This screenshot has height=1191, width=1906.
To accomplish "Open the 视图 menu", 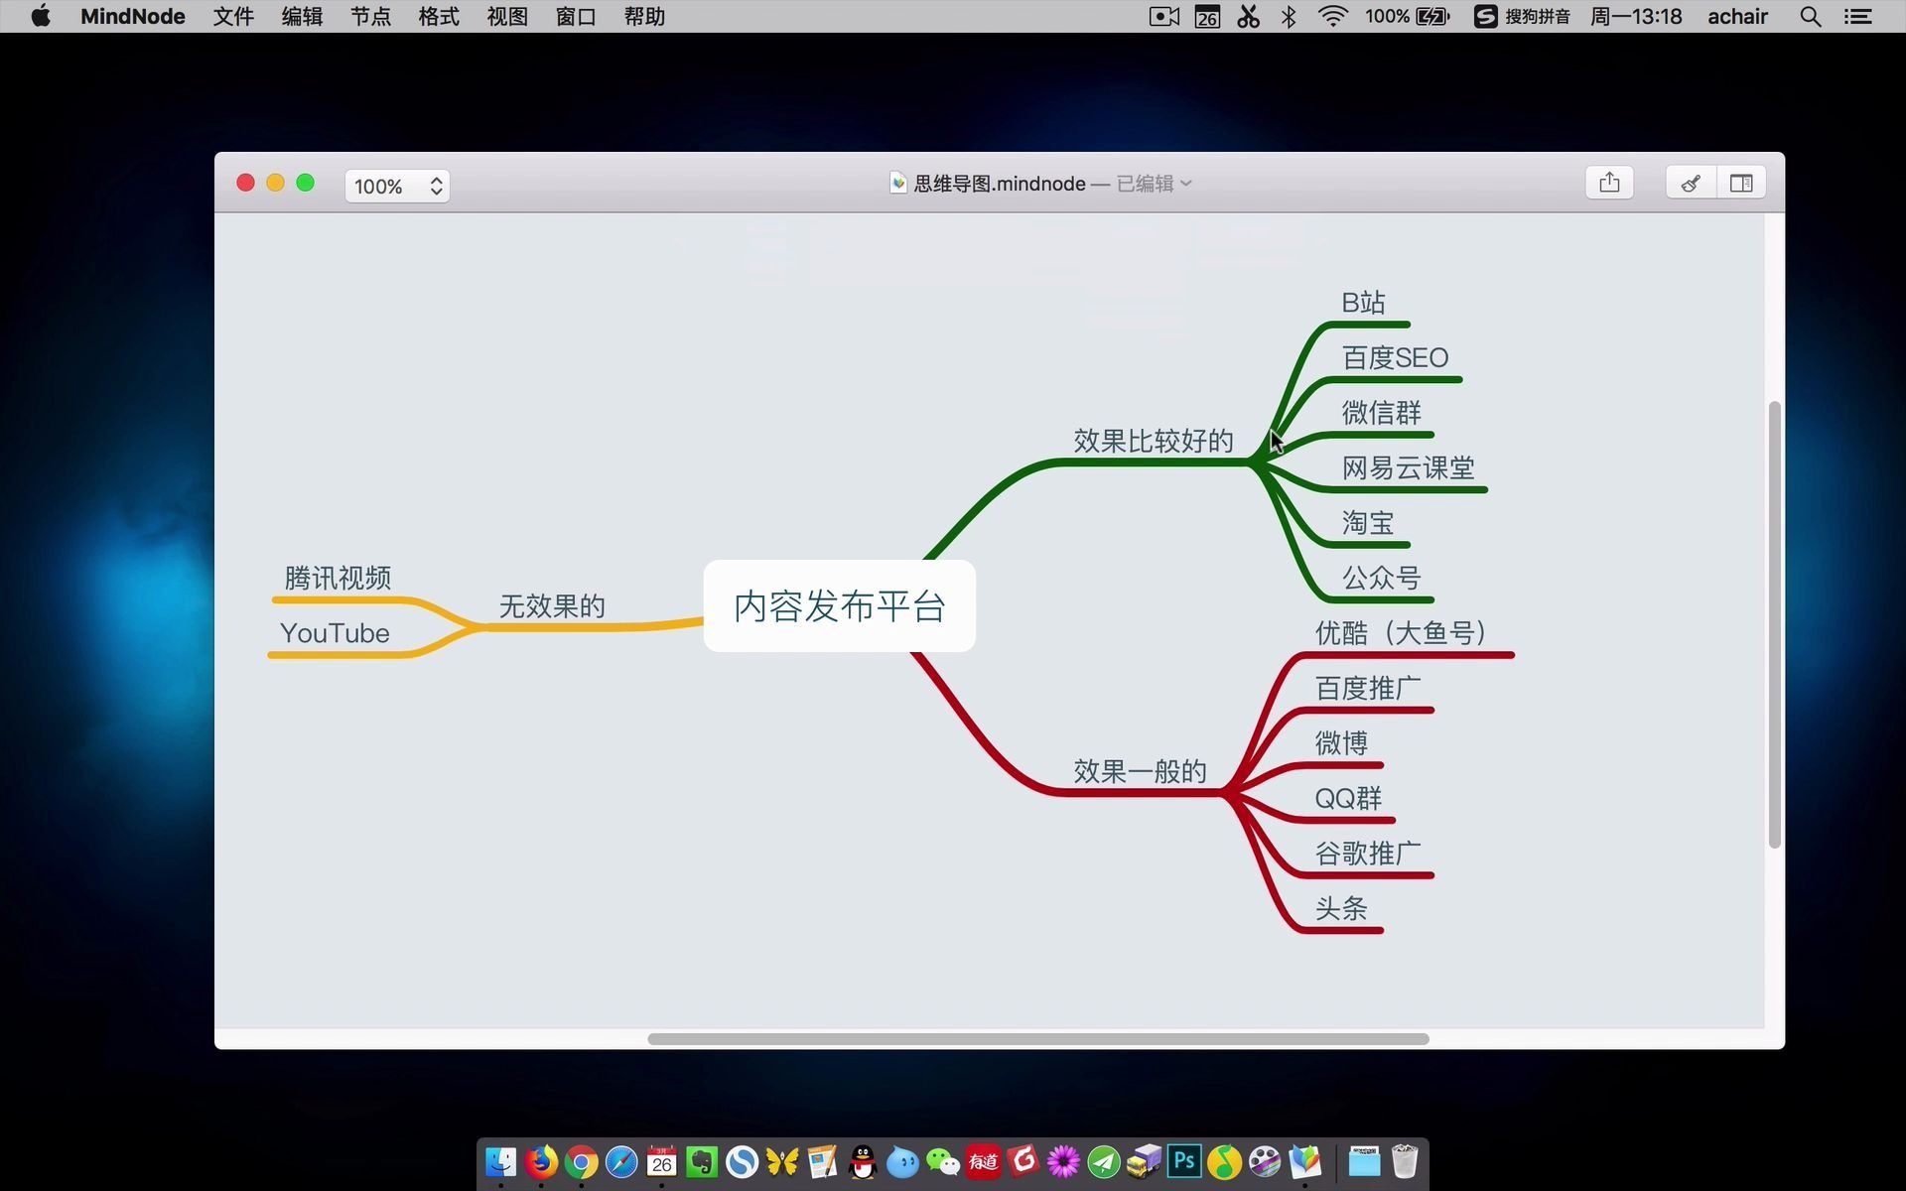I will pos(507,16).
